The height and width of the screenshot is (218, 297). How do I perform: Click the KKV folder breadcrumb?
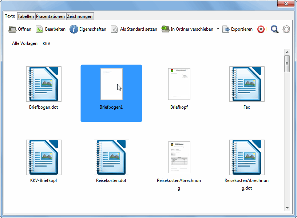pos(46,43)
